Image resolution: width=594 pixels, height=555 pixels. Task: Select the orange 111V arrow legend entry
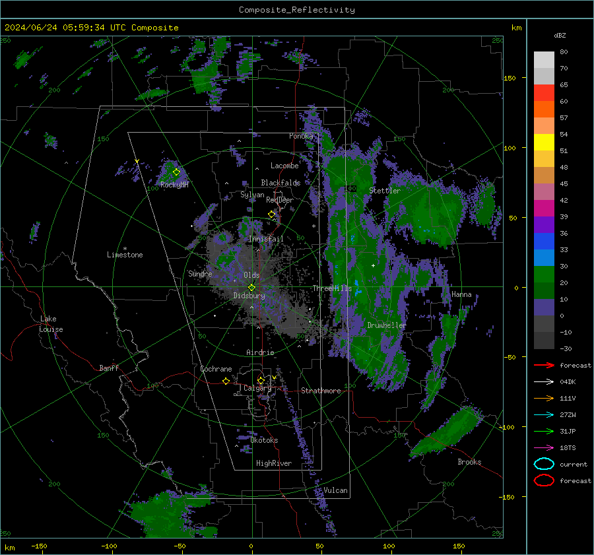(x=544, y=398)
